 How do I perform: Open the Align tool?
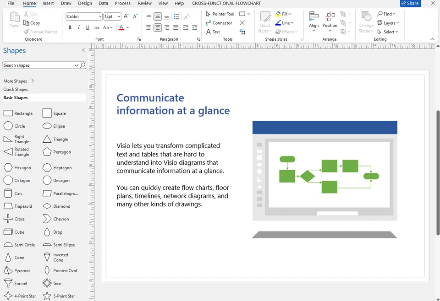[313, 21]
